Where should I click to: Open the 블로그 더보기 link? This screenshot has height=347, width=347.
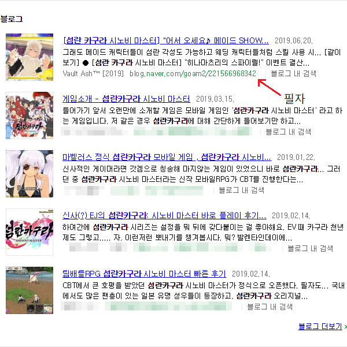(x=320, y=326)
